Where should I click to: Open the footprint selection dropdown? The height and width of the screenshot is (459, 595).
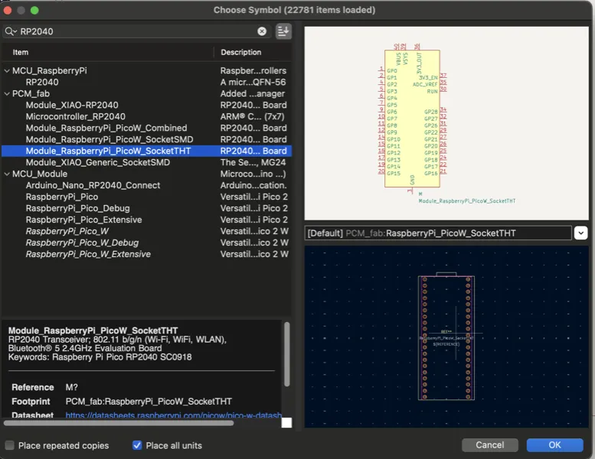pos(580,233)
